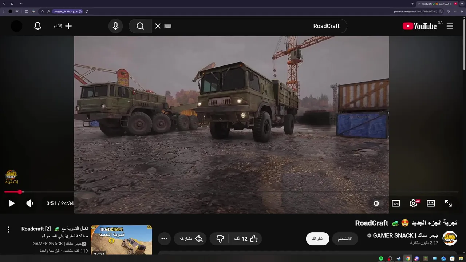Open the Roadcraft [2] video title

(x=55, y=232)
